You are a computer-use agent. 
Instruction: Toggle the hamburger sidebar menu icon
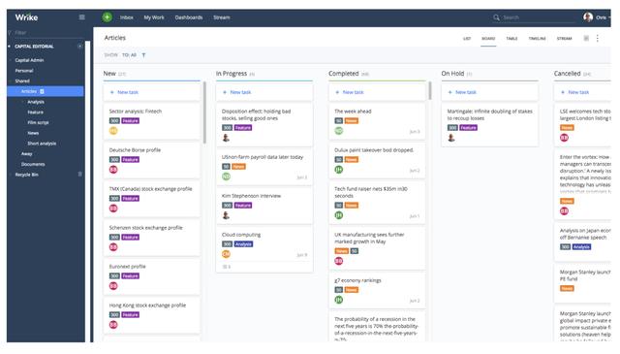coord(81,17)
